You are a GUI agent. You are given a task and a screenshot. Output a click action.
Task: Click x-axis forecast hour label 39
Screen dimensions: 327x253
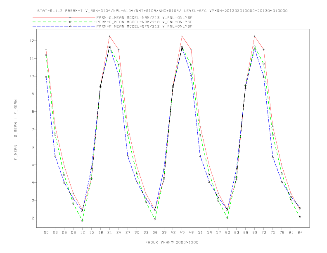[164, 232]
